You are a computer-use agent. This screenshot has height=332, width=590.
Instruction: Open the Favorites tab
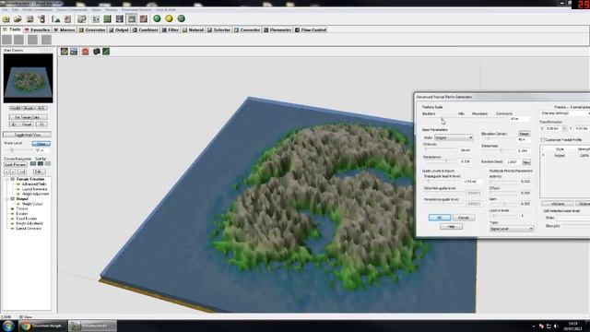click(37, 30)
